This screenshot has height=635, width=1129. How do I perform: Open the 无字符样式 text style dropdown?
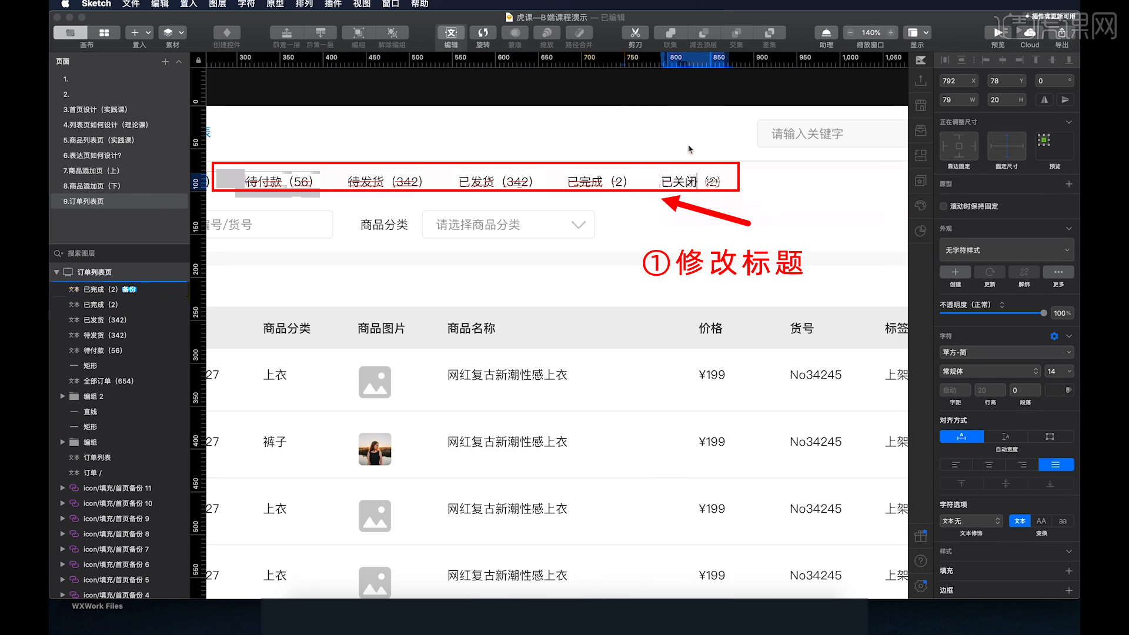pyautogui.click(x=1007, y=250)
